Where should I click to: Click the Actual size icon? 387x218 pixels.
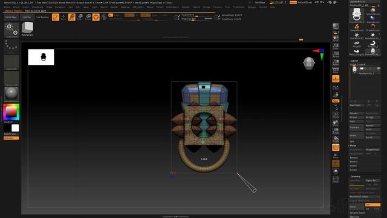[336, 54]
